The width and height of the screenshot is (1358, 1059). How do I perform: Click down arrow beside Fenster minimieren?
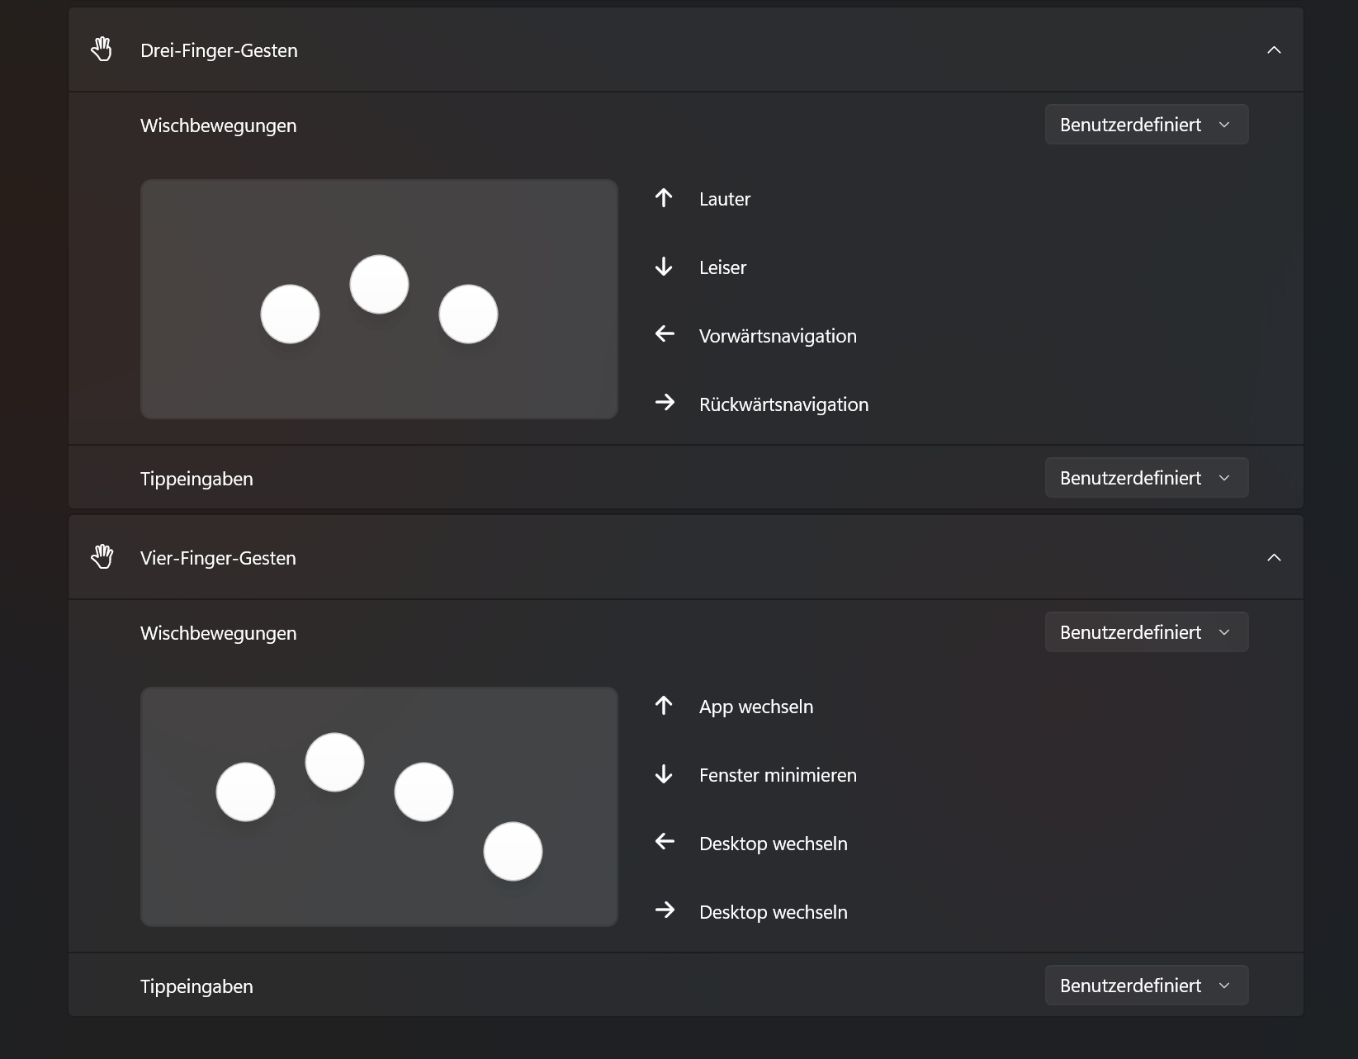click(x=664, y=774)
